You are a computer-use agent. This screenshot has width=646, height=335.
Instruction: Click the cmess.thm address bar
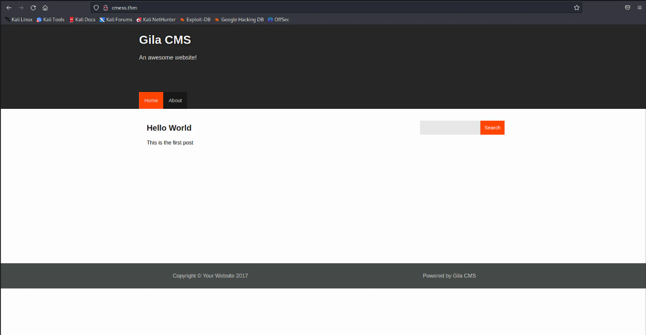tap(337, 8)
